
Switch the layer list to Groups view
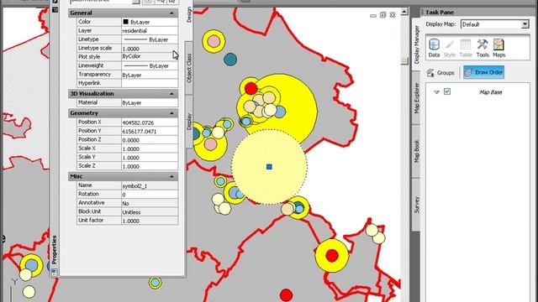(x=441, y=73)
